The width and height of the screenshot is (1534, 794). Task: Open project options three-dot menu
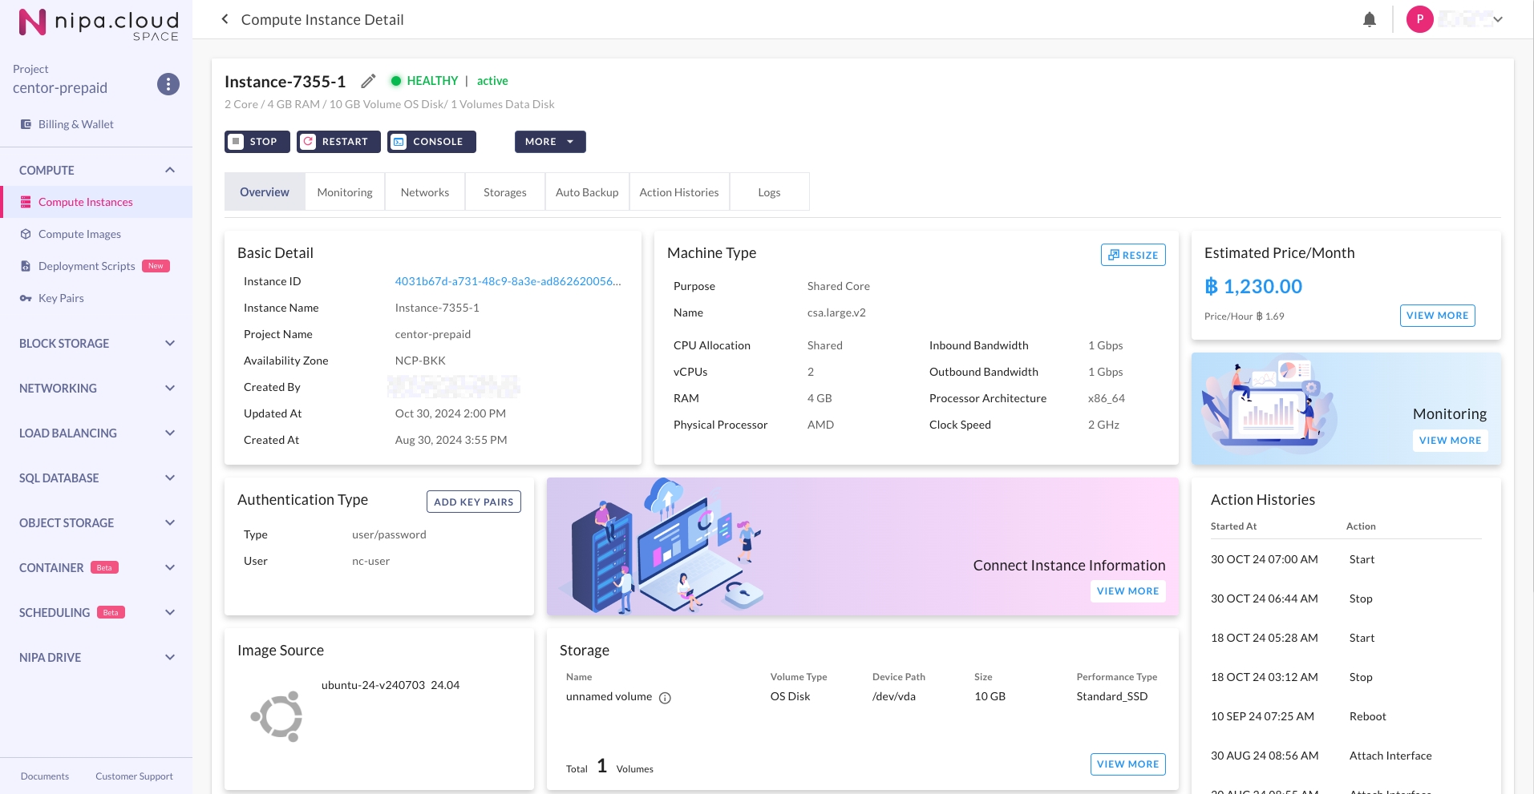168,84
